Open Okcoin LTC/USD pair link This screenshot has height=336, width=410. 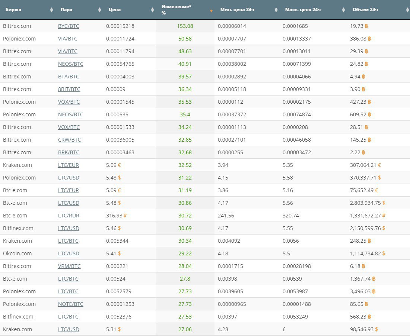click(69, 253)
